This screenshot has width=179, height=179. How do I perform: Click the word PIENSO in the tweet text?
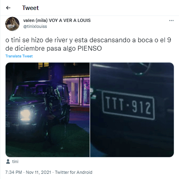90,48
